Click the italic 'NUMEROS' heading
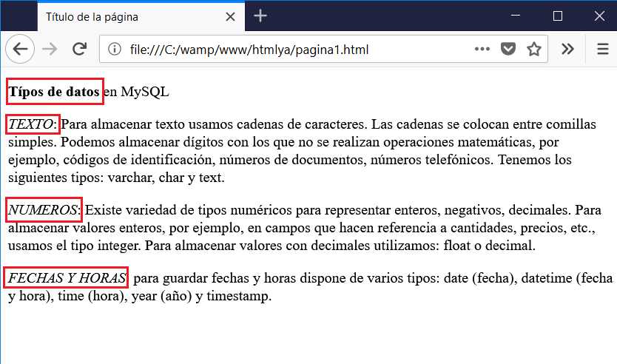The width and height of the screenshot is (617, 364). coord(43,210)
